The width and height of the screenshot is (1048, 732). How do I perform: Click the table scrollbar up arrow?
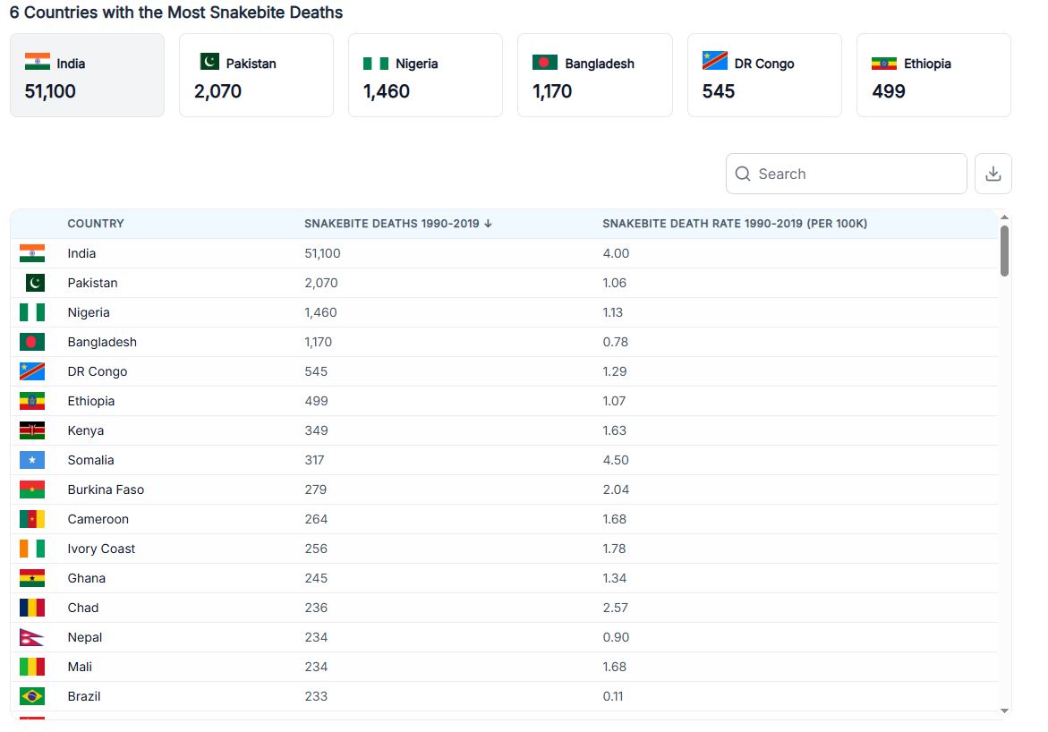click(x=1004, y=217)
